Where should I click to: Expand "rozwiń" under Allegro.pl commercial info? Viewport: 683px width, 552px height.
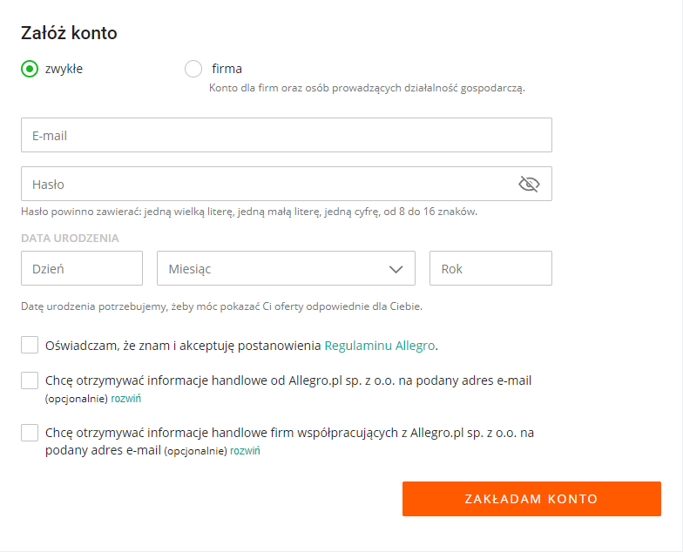click(x=125, y=399)
